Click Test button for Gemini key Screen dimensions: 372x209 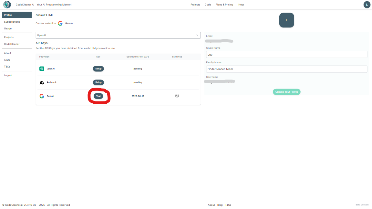98,96
